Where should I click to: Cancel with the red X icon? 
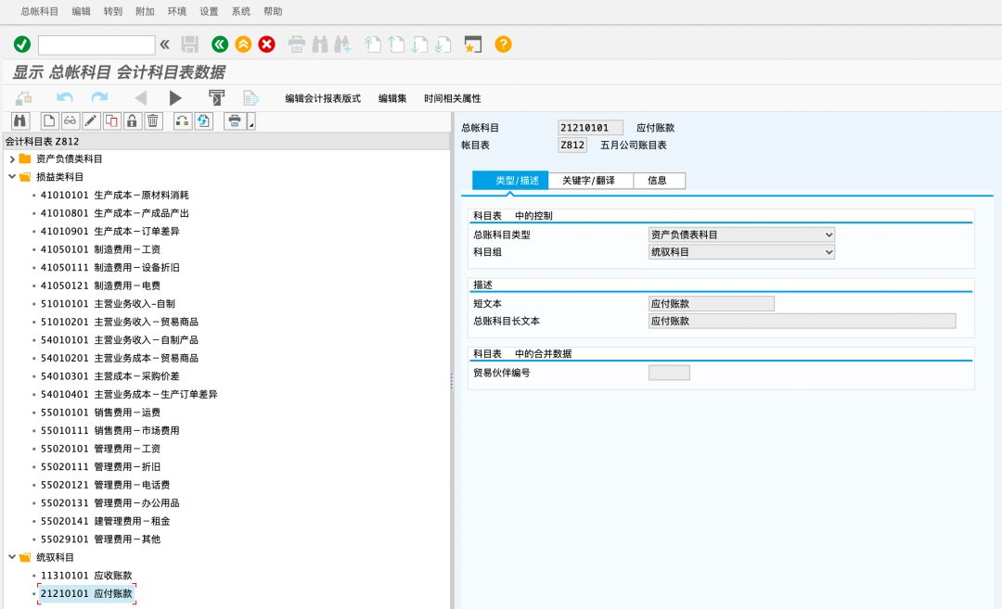[266, 44]
